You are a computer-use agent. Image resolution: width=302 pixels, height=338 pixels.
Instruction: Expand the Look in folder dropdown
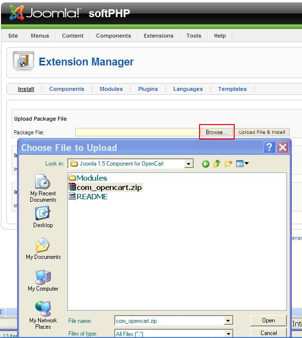[188, 164]
